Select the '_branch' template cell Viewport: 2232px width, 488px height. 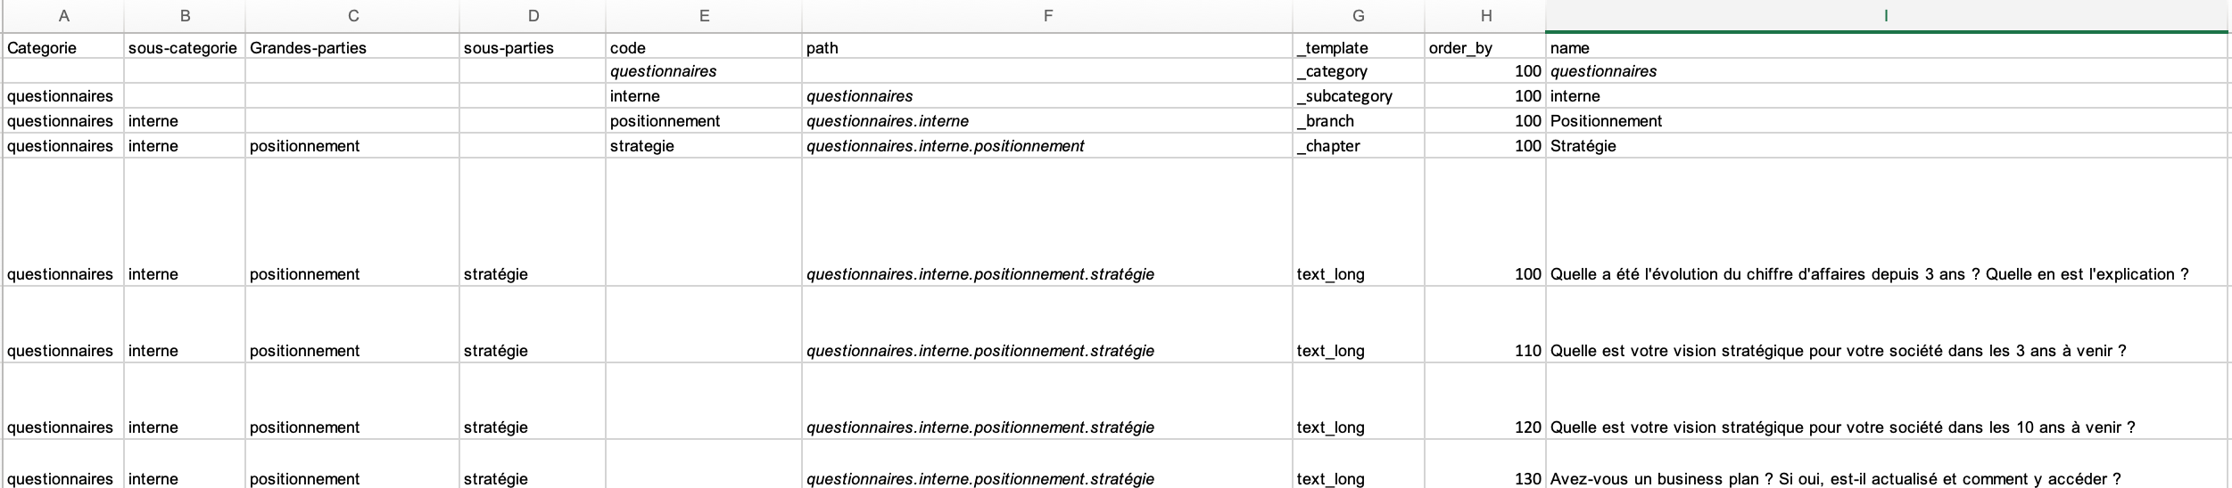pos(1359,121)
